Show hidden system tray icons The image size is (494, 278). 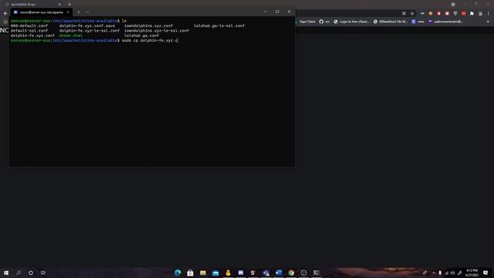click(434, 273)
